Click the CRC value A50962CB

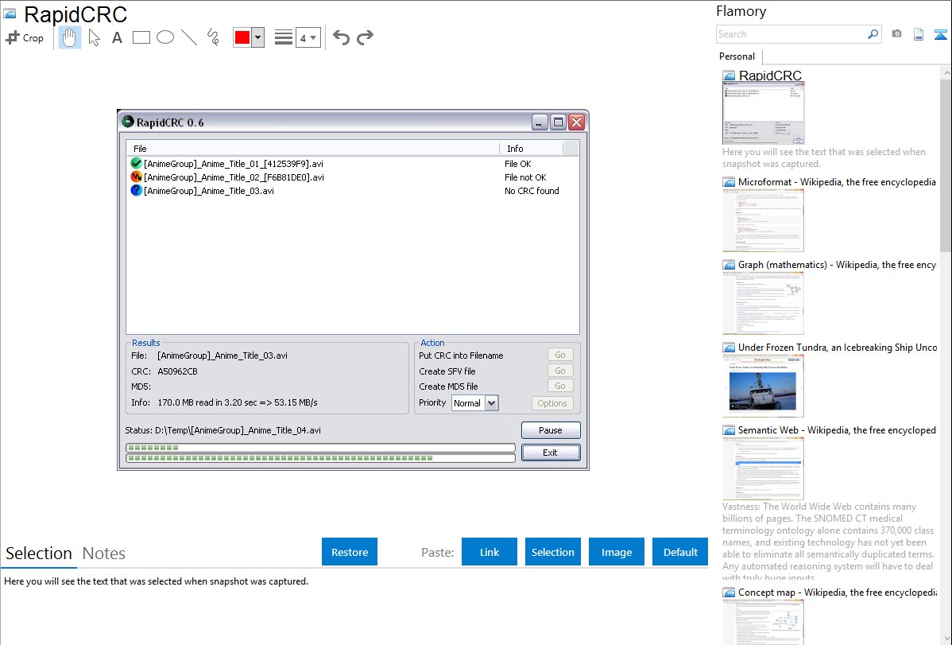[177, 371]
